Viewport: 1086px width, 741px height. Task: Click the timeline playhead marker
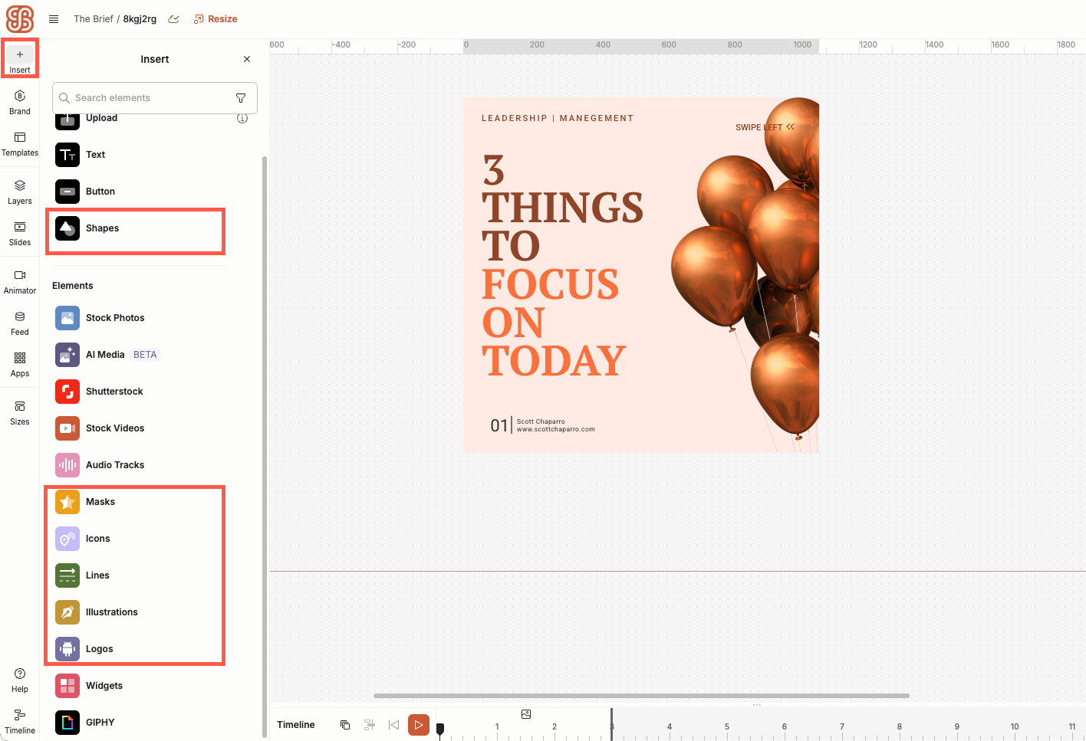point(440,729)
